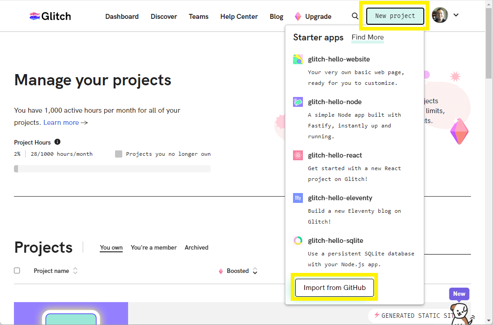Click the glitch-hello-sqlite starter icon
This screenshot has height=325, width=493.
coord(298,240)
